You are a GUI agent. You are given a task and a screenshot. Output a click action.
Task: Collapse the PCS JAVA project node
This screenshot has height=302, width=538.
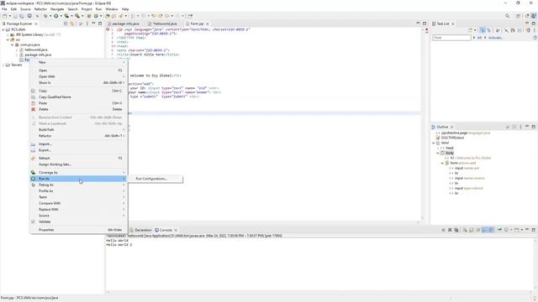pyautogui.click(x=3, y=30)
